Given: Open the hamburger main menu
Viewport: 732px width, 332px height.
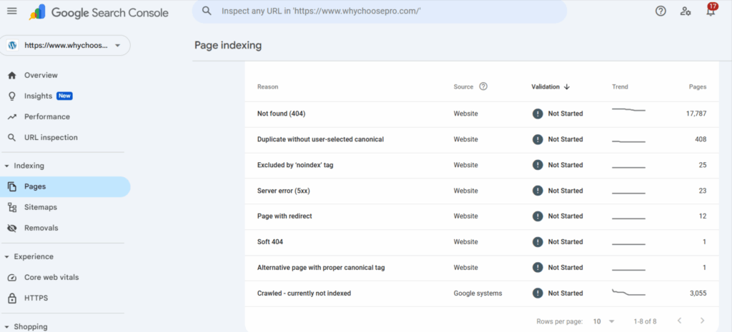Looking at the screenshot, I should (11, 11).
